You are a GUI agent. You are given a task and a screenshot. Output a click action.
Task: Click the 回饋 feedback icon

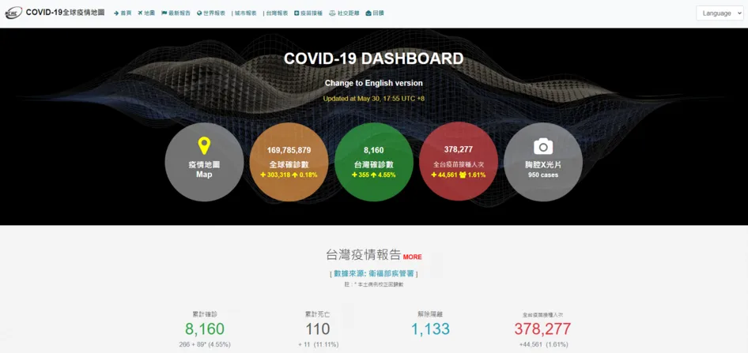[x=368, y=13]
